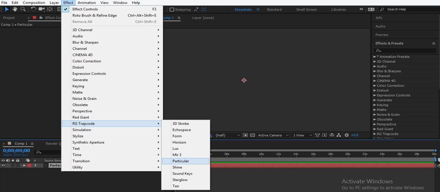Toggle the Transparency Grid icon
Image resolution: width=440 pixels, height=192 pixels.
[x=252, y=135]
